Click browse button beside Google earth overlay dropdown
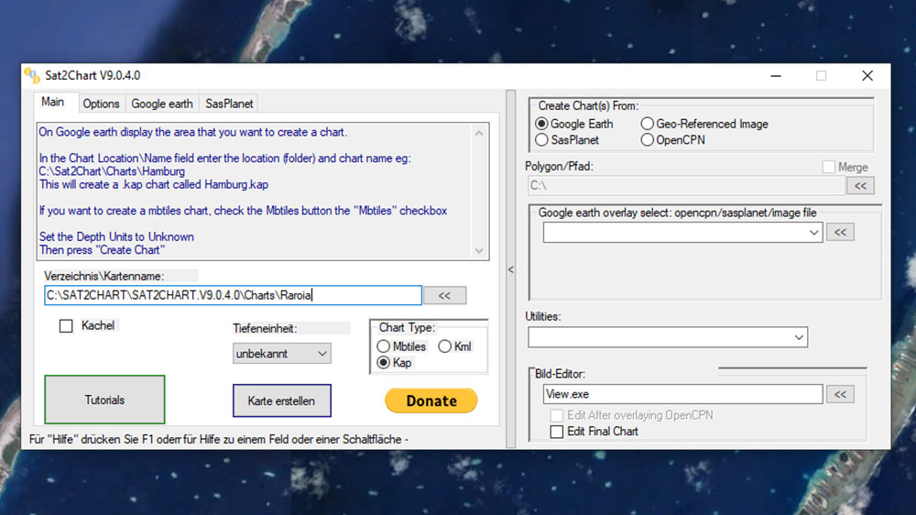The width and height of the screenshot is (916, 515). point(840,233)
